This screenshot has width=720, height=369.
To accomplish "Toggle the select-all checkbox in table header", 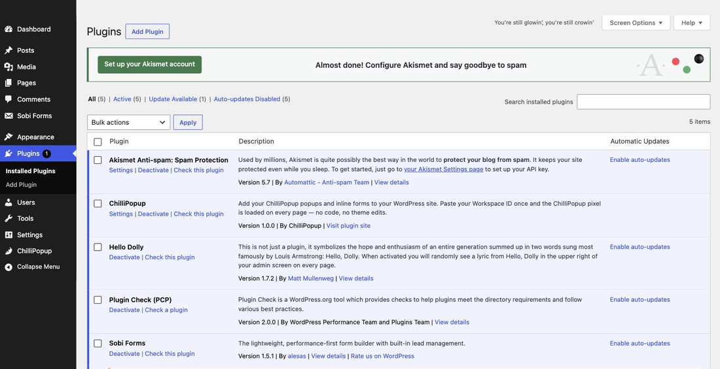I will (x=98, y=142).
